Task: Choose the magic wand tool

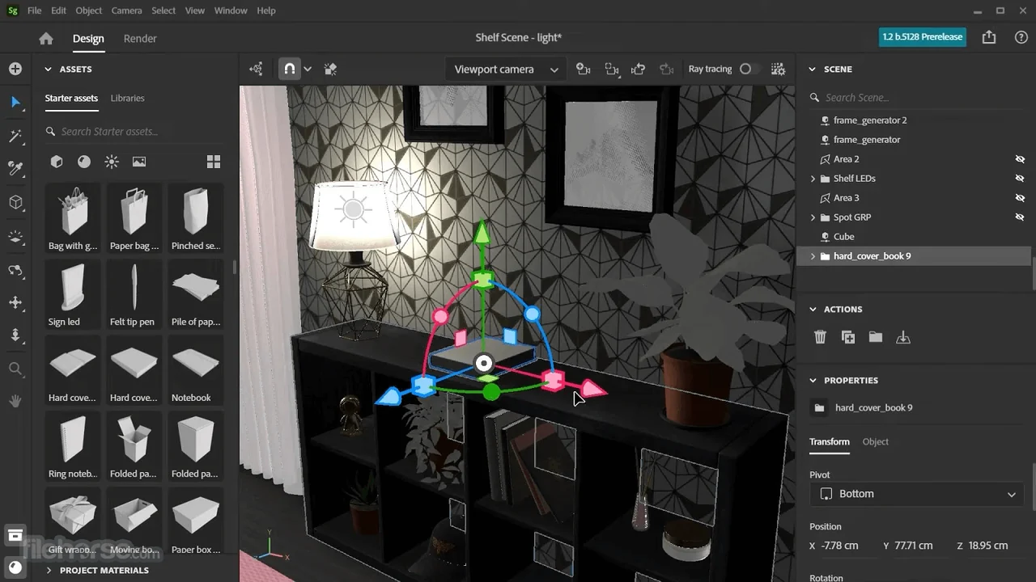Action: (x=15, y=136)
